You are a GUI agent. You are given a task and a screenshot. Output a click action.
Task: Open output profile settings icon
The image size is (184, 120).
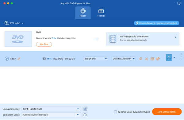click(85, 109)
